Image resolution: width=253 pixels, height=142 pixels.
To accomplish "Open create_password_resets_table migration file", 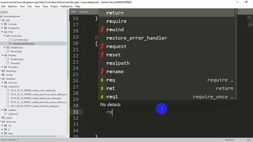I will [x=38, y=94].
